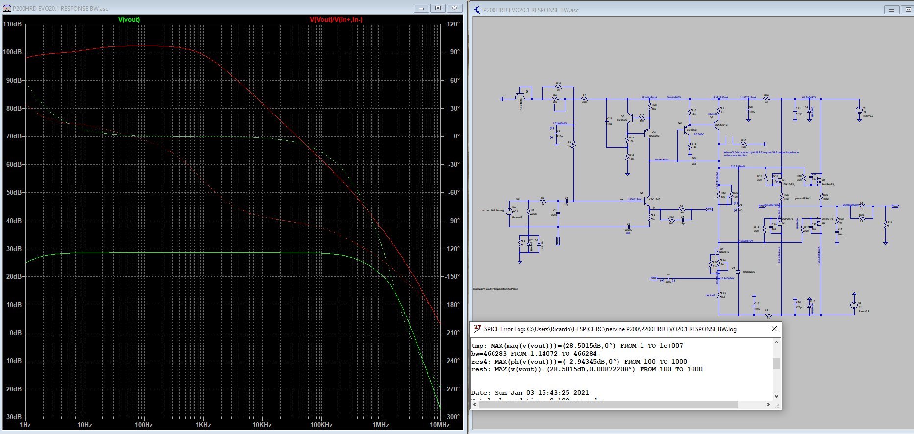Screen dimensions: 914x434
Task: Click the 'Date: Sun Jan 03' log line
Action: (530, 393)
